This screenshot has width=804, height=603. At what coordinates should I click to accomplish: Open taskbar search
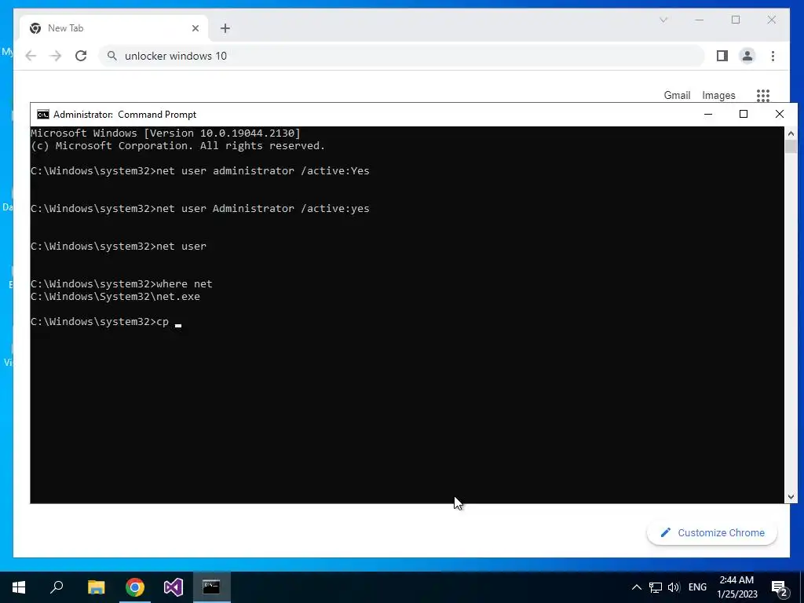[57, 587]
